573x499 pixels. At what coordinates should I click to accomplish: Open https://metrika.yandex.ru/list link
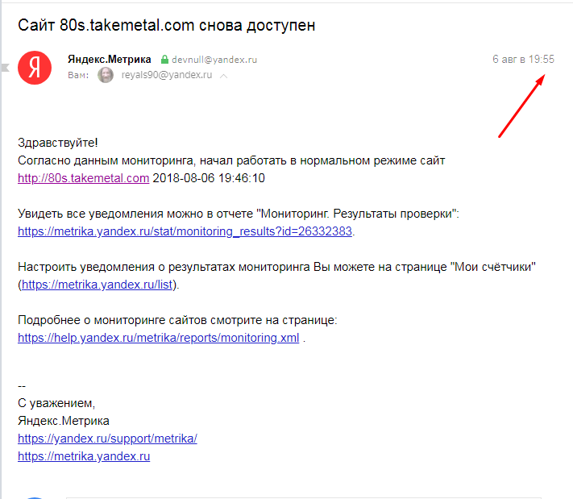coord(97,285)
